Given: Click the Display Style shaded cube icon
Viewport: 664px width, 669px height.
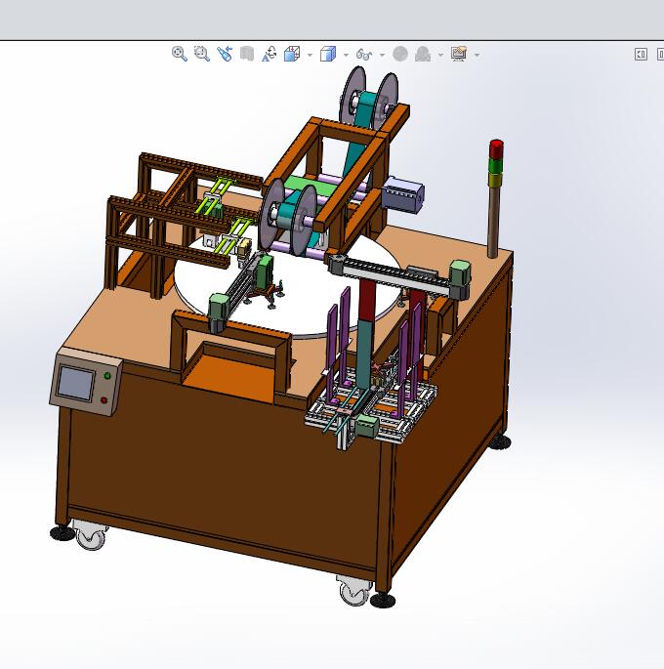Looking at the screenshot, I should (x=328, y=54).
